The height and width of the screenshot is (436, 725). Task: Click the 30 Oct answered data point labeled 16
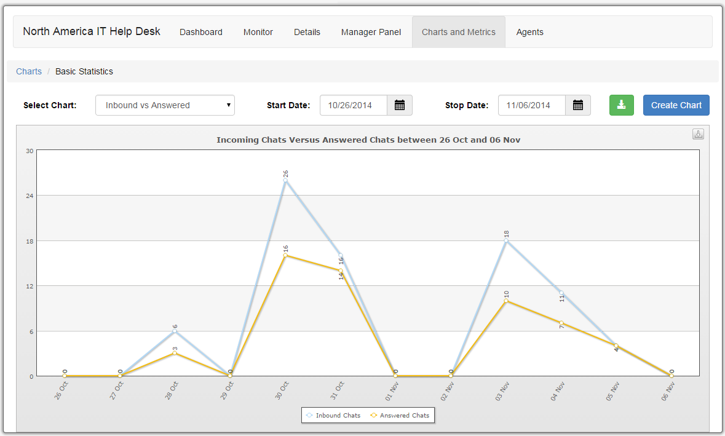coord(285,255)
